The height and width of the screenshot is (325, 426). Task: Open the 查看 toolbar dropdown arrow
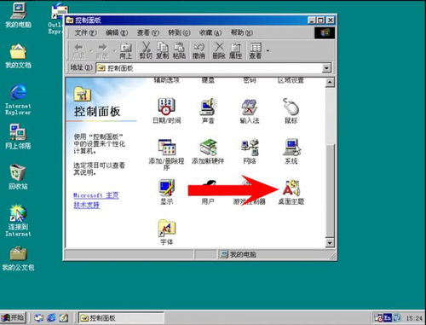pyautogui.click(x=268, y=50)
